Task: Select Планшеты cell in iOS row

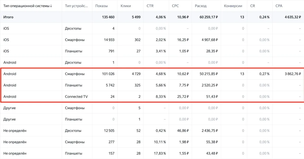Action: click(x=73, y=51)
